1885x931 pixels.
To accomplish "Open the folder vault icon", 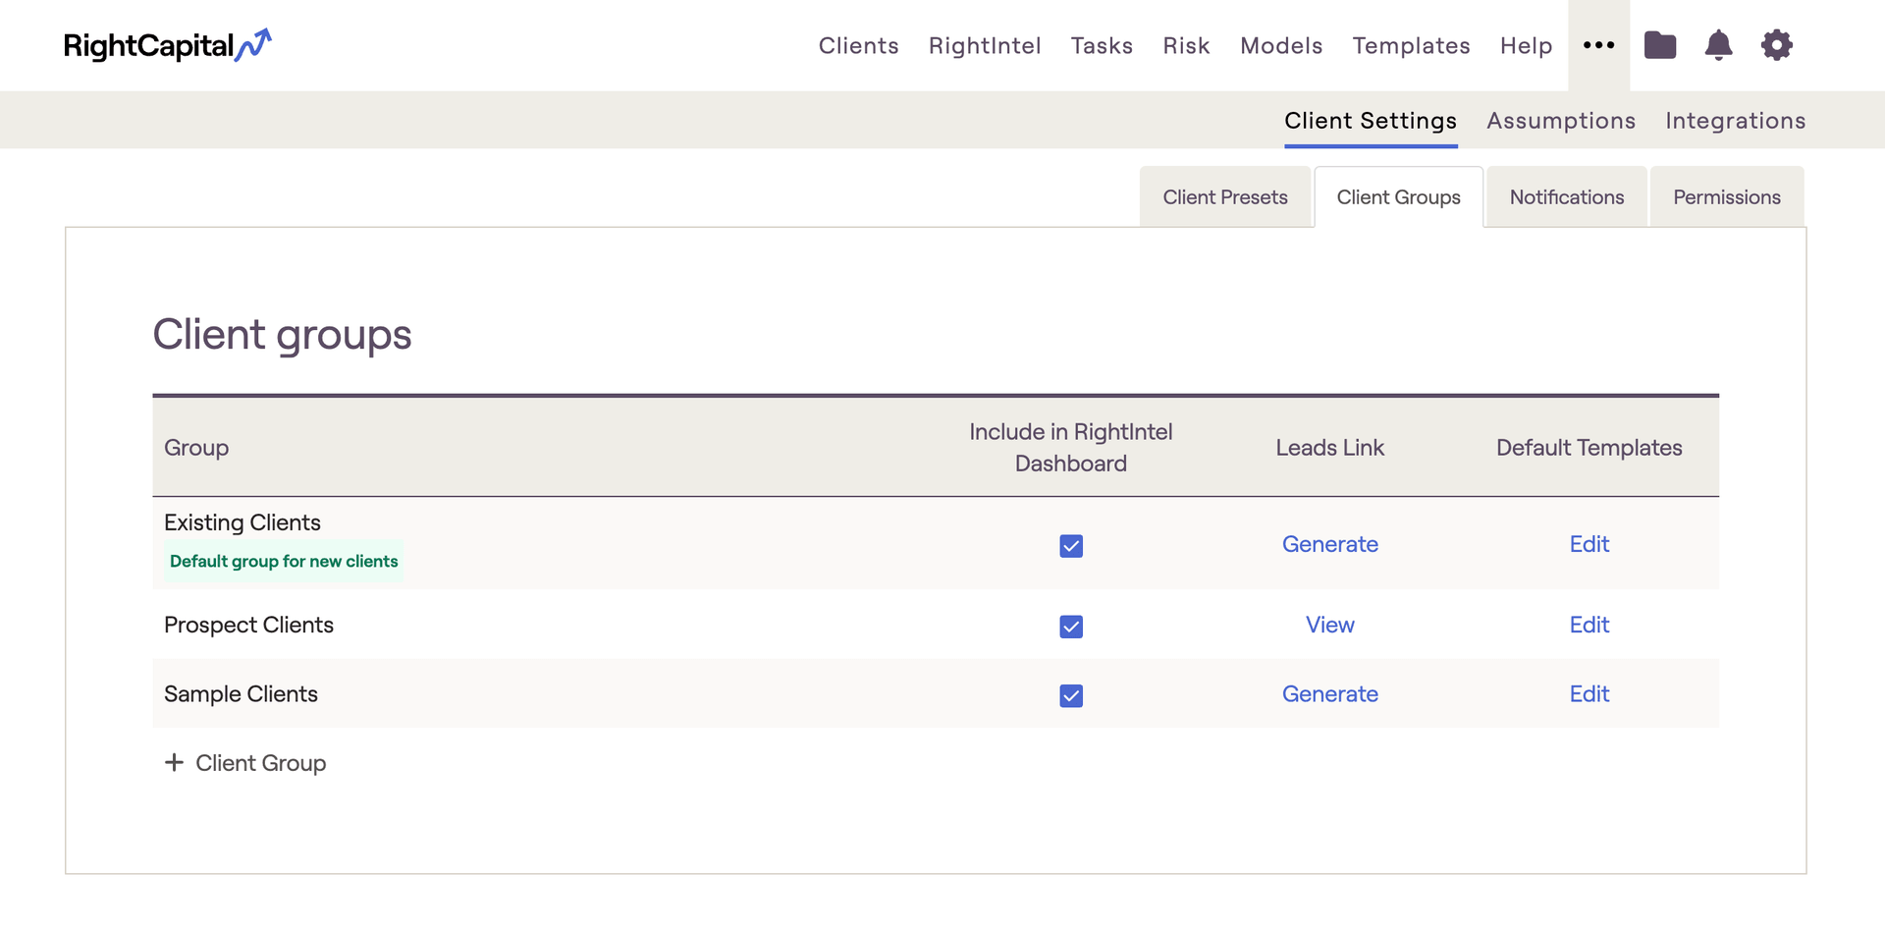I will (x=1660, y=45).
